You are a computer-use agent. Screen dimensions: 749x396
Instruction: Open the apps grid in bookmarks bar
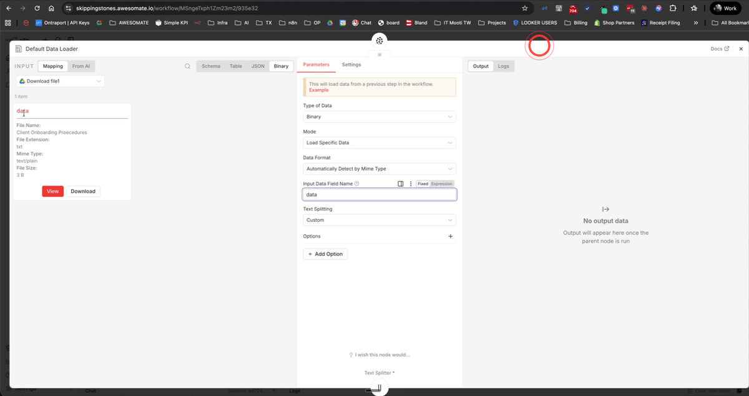coord(8,23)
